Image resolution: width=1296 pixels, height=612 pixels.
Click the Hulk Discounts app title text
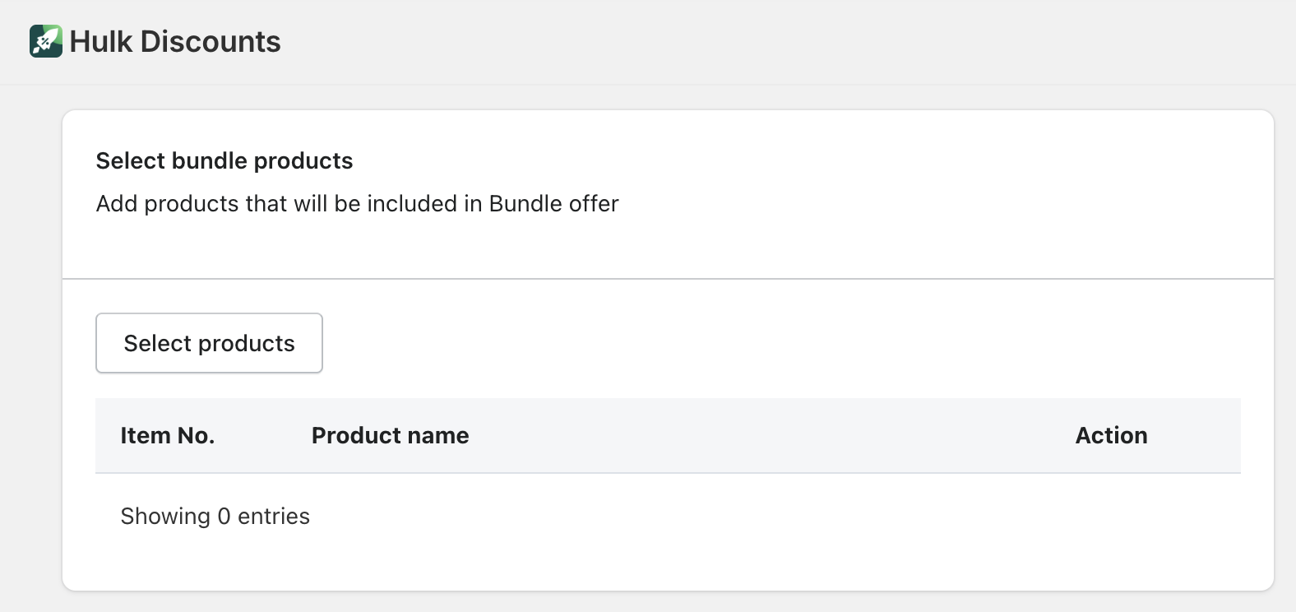[x=174, y=41]
